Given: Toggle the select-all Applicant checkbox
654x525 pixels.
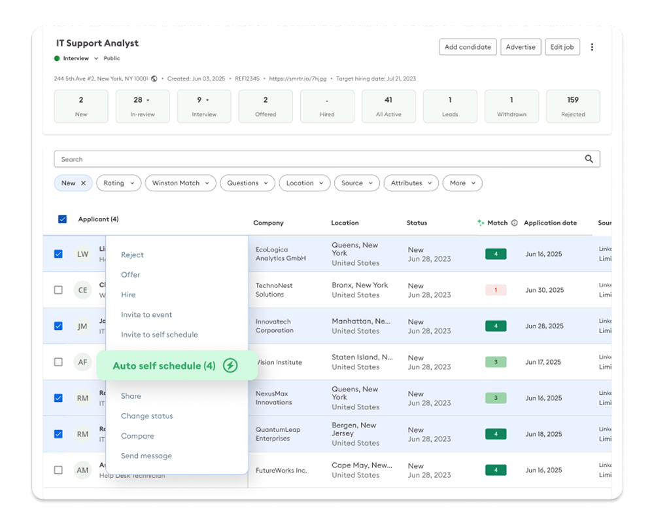Looking at the screenshot, I should pyautogui.click(x=63, y=219).
